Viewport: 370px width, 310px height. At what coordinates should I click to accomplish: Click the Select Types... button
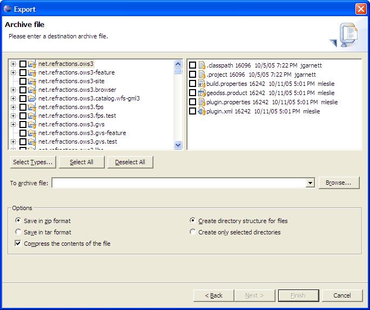[33, 162]
